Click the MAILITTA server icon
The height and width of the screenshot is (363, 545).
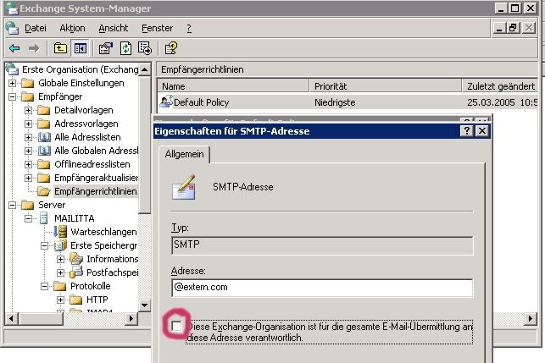point(44,218)
